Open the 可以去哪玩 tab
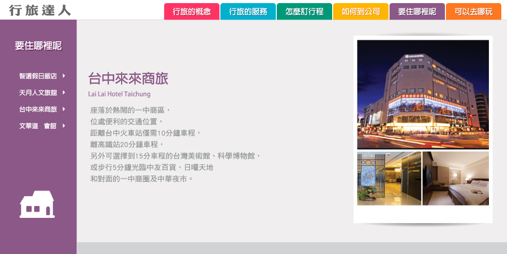The image size is (507, 254). (x=473, y=12)
